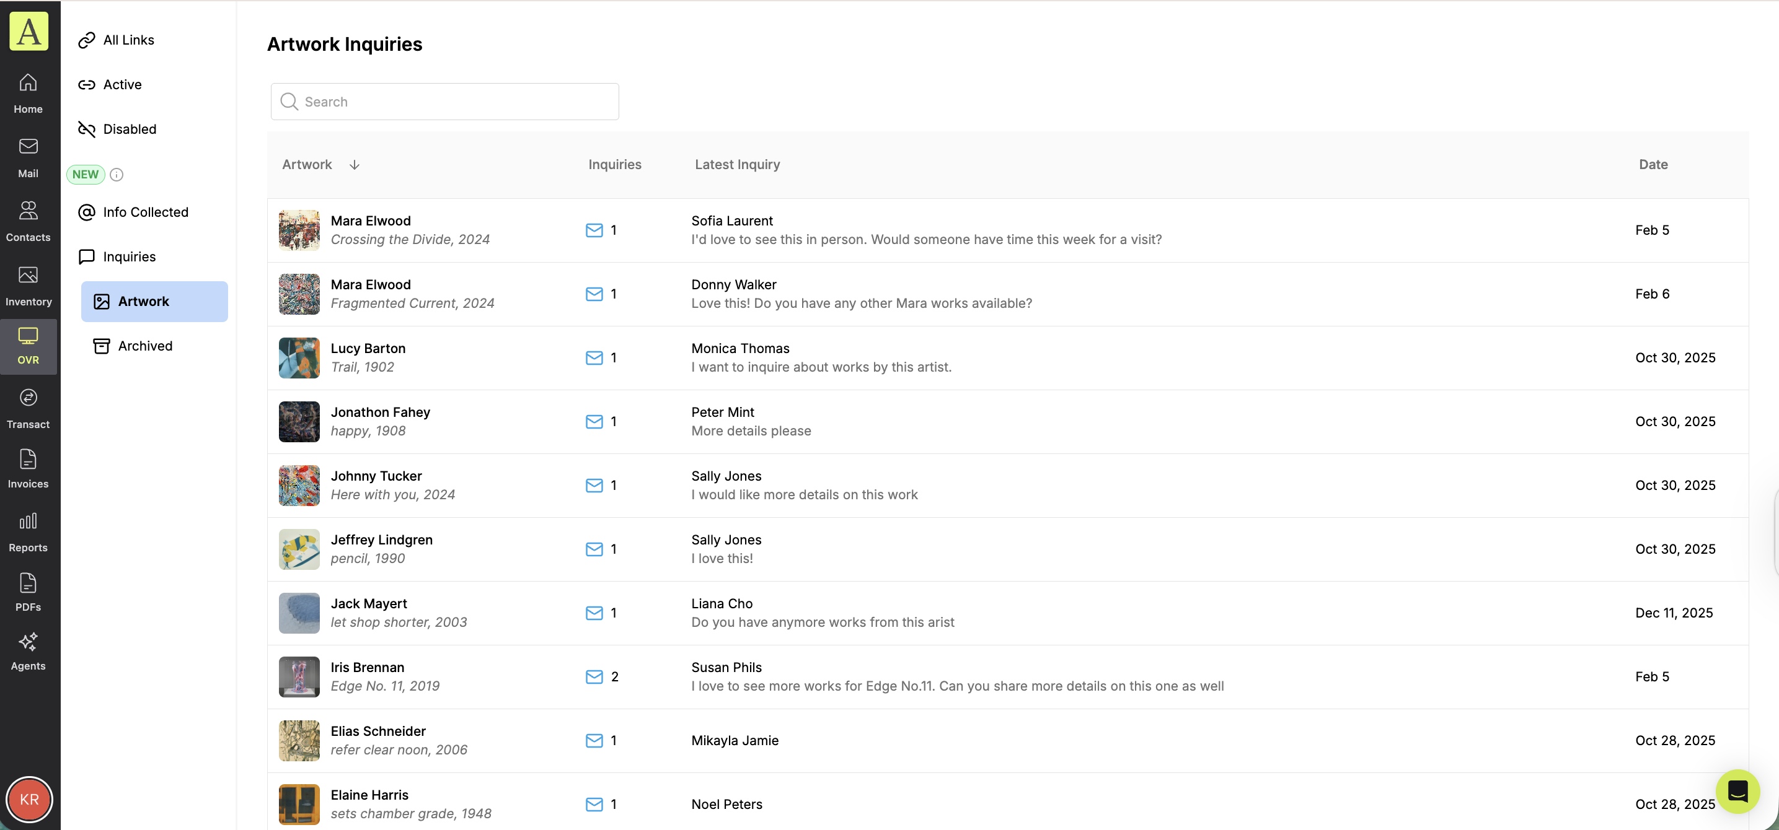This screenshot has width=1779, height=830.
Task: Open the chat support bubble
Action: coord(1737,791)
